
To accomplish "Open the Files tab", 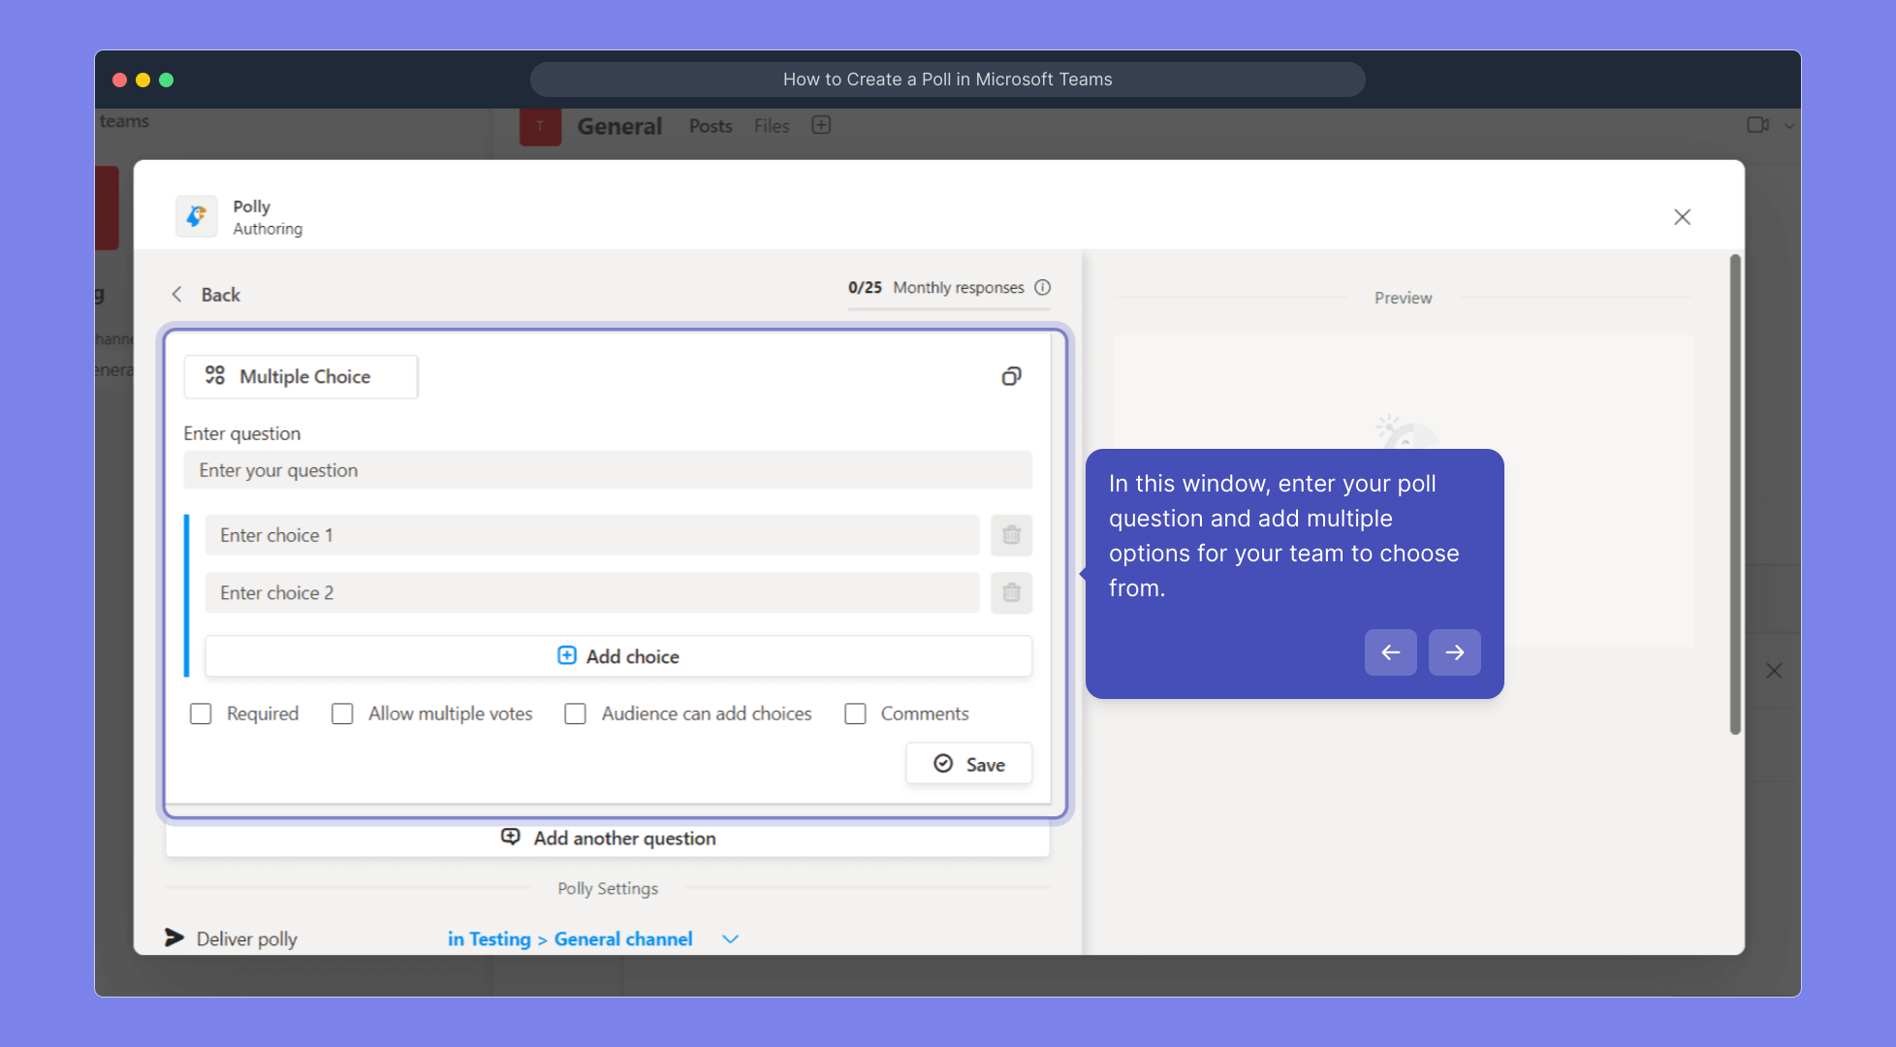I will tap(771, 125).
